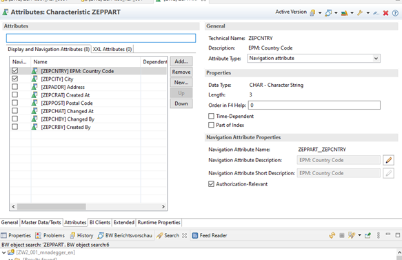The image size is (402, 260).
Task: Click the Add... button
Action: (181, 61)
